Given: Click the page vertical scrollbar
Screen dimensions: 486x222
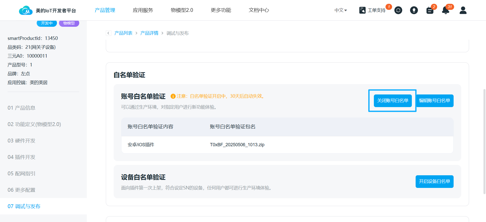Looking at the screenshot, I should [x=484, y=141].
